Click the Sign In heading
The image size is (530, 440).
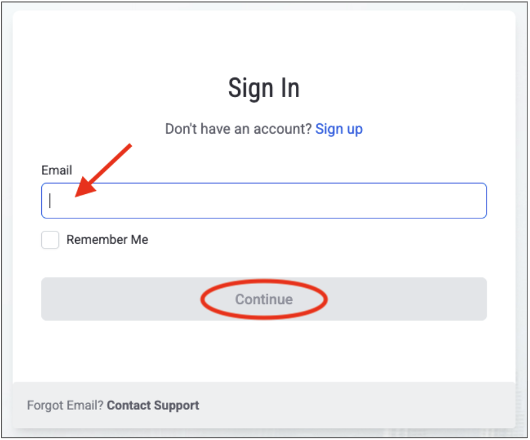click(264, 88)
